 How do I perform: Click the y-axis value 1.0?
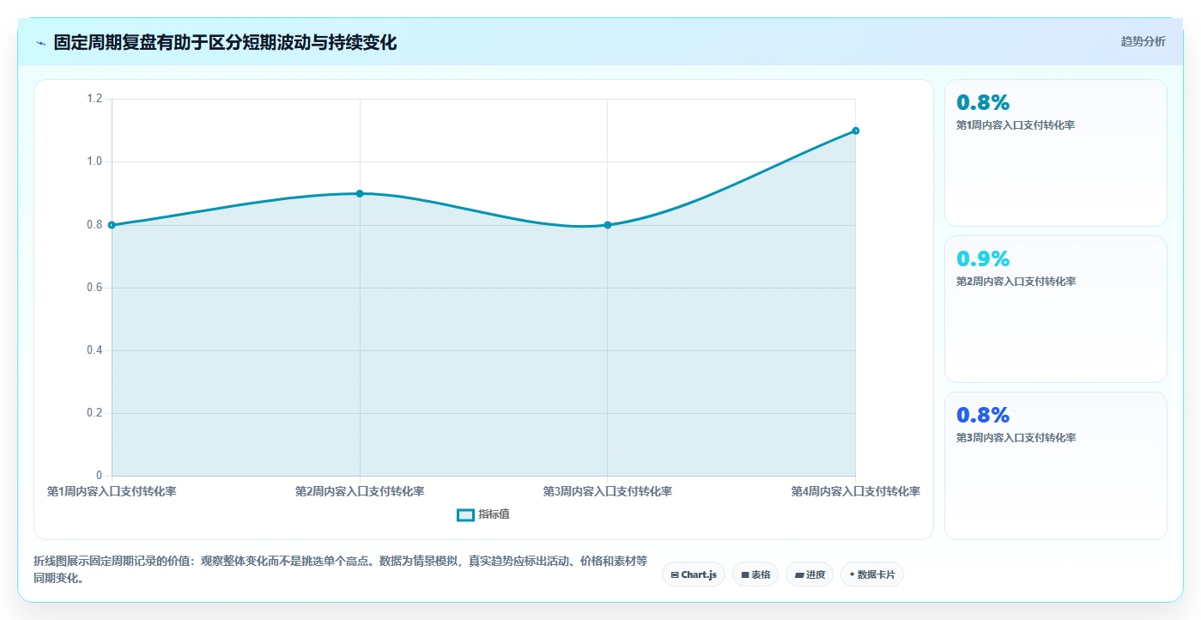tap(94, 161)
